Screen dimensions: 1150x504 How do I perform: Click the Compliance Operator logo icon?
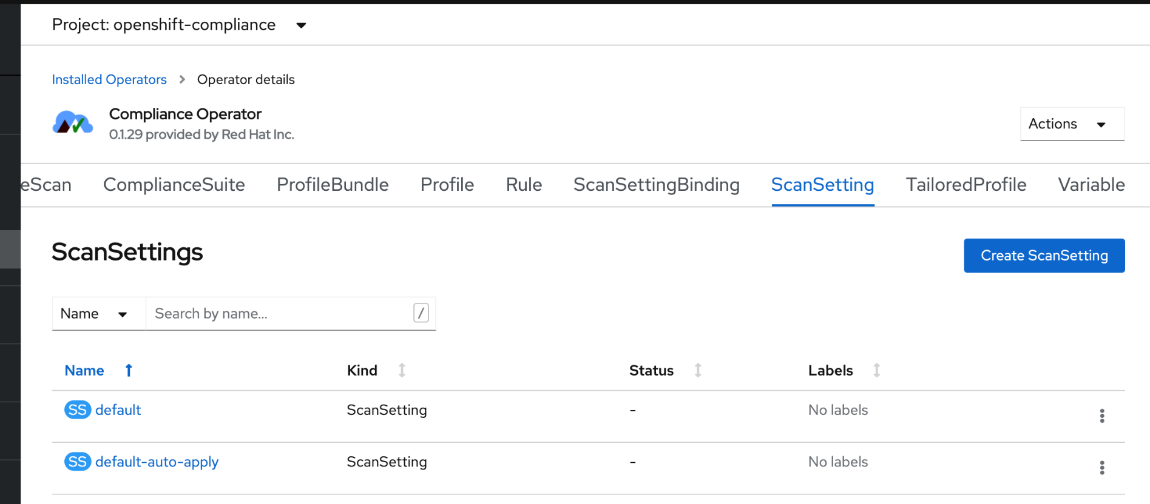point(73,123)
